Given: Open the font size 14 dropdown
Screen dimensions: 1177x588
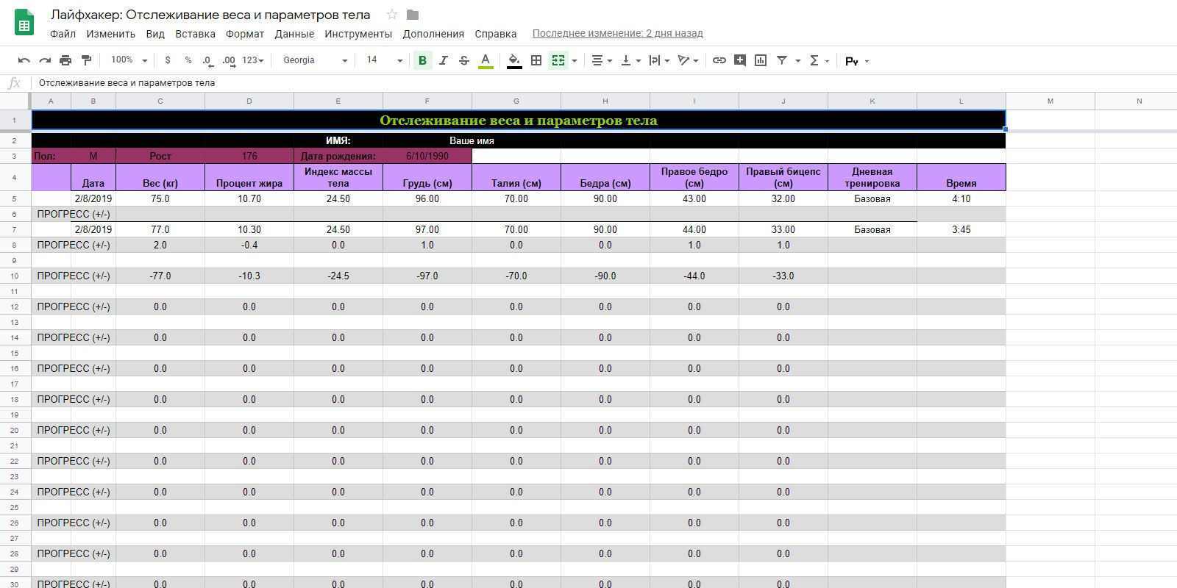Looking at the screenshot, I should click(x=384, y=60).
